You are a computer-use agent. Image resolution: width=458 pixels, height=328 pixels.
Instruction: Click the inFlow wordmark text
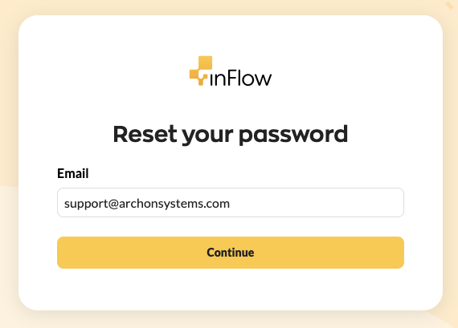[241, 78]
